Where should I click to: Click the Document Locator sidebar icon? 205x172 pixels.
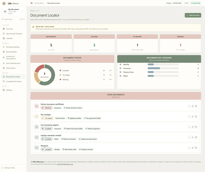point(4,77)
